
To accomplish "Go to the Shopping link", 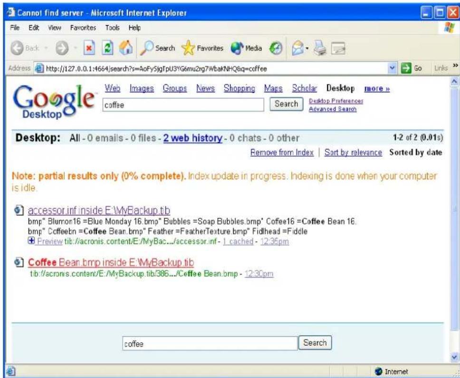I will click(x=240, y=88).
